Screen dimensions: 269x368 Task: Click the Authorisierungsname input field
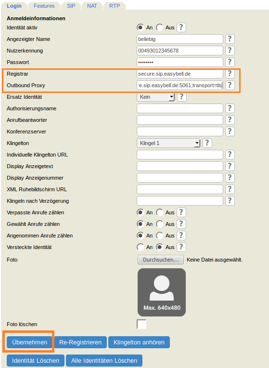pyautogui.click(x=180, y=108)
